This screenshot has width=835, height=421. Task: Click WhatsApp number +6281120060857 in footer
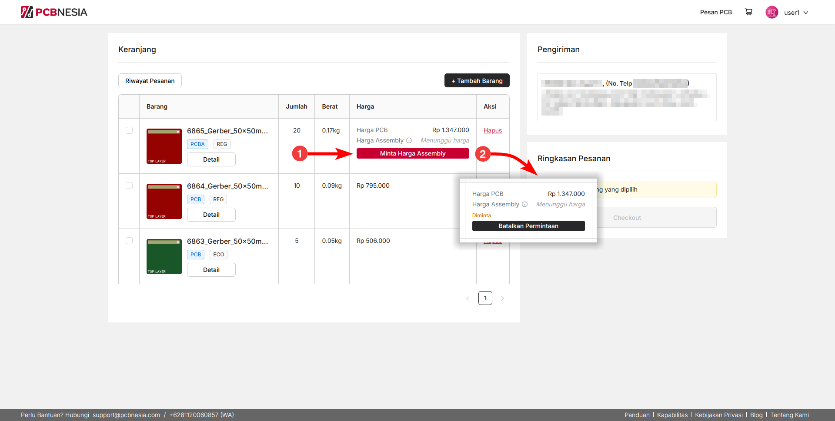(202, 415)
